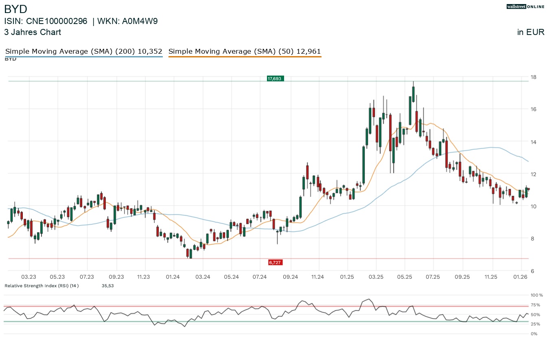Click the 01.26 date on the x-axis
This screenshot has width=549, height=345.
click(x=521, y=277)
